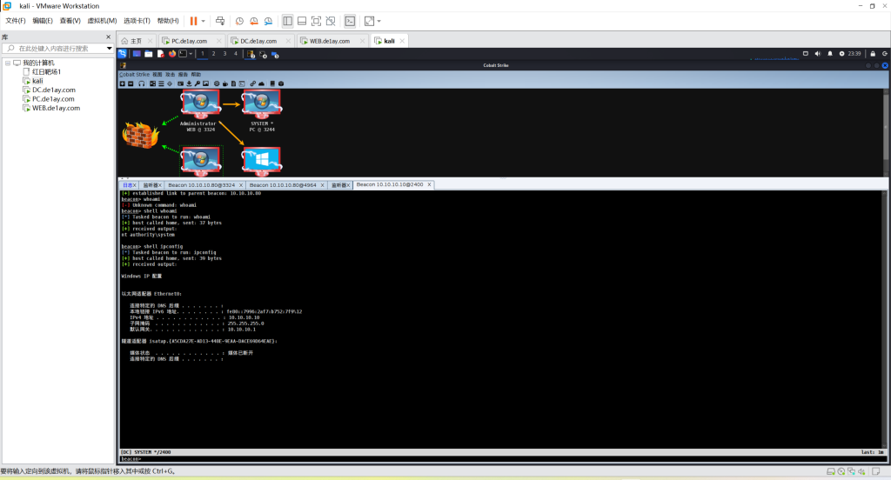Screen dimensions: 891x480
Task: Click the VMware snapshot manager icon
Action: click(268, 21)
